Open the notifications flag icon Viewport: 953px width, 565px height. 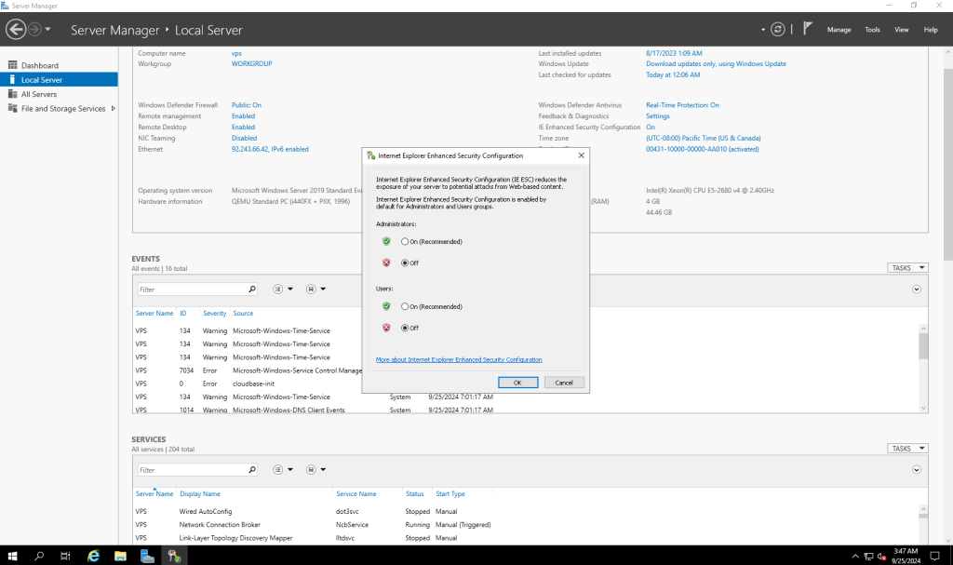click(x=808, y=29)
